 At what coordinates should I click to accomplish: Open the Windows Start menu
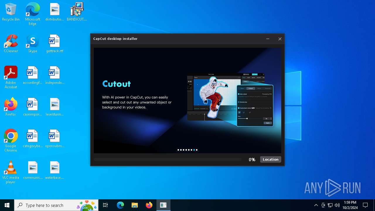pos(7,205)
